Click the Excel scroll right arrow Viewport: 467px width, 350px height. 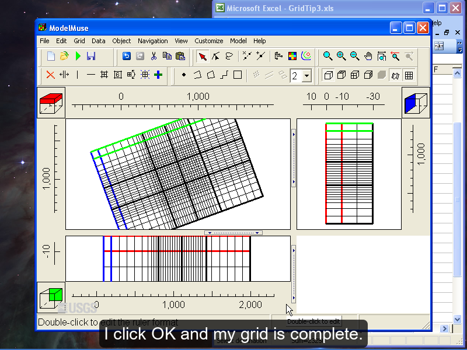click(x=444, y=328)
